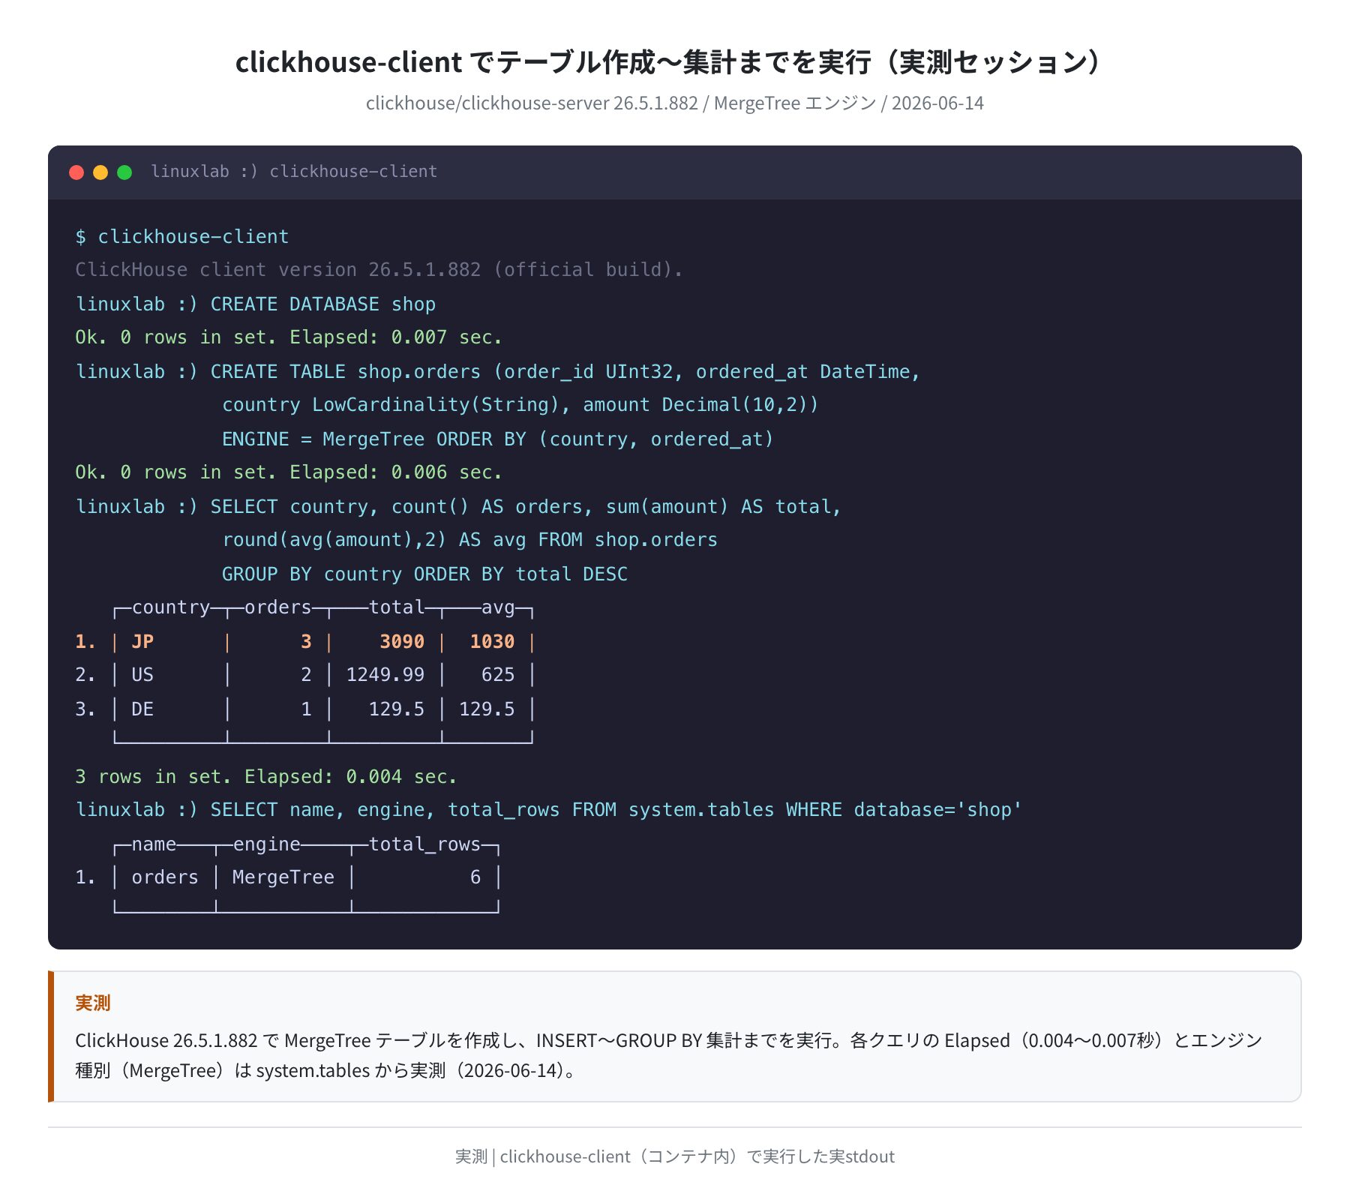Click the 'US' country cell
Viewport: 1350px width, 1197px height.
point(142,675)
